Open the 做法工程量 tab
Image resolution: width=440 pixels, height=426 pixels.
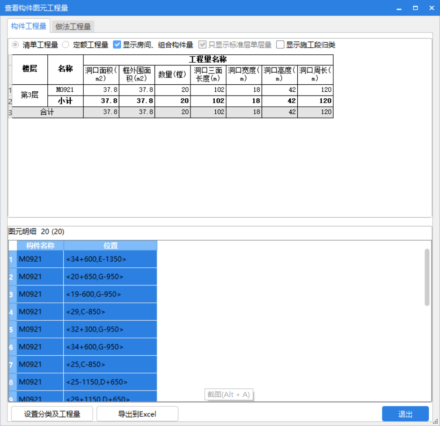73,27
